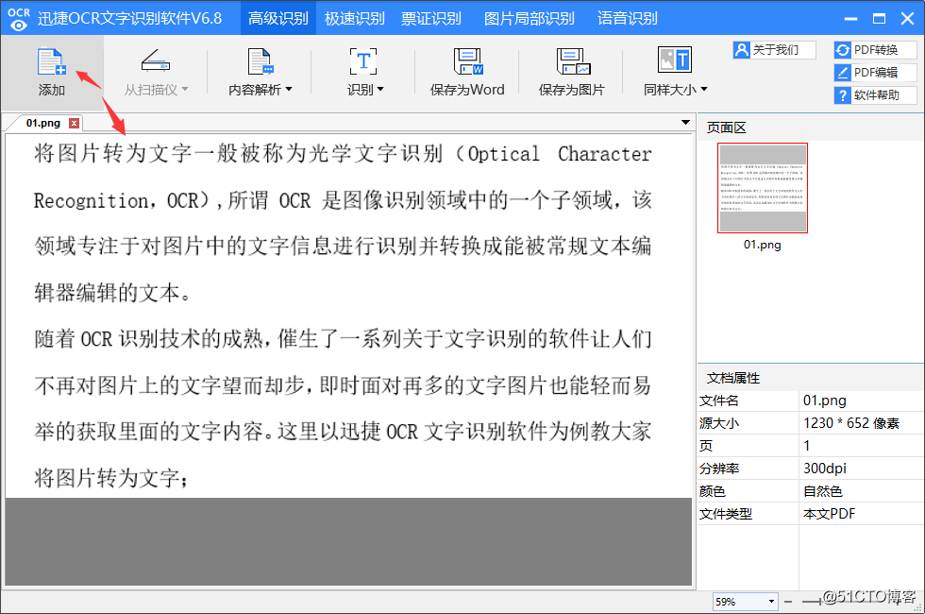
Task: Expand the 从扫描仪 dropdown arrow
Action: pos(185,89)
